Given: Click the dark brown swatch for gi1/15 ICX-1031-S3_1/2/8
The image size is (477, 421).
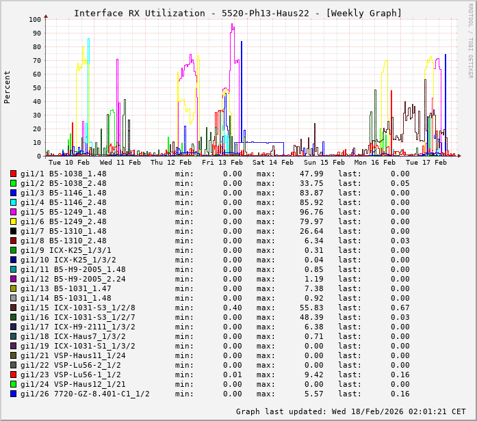Looking at the screenshot, I should tap(13, 308).
